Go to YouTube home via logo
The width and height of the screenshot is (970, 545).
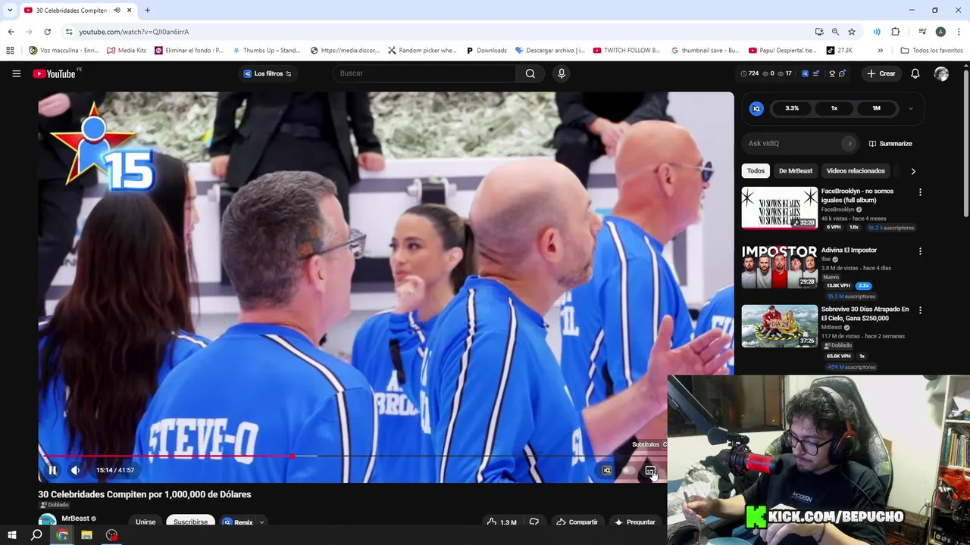(x=54, y=73)
